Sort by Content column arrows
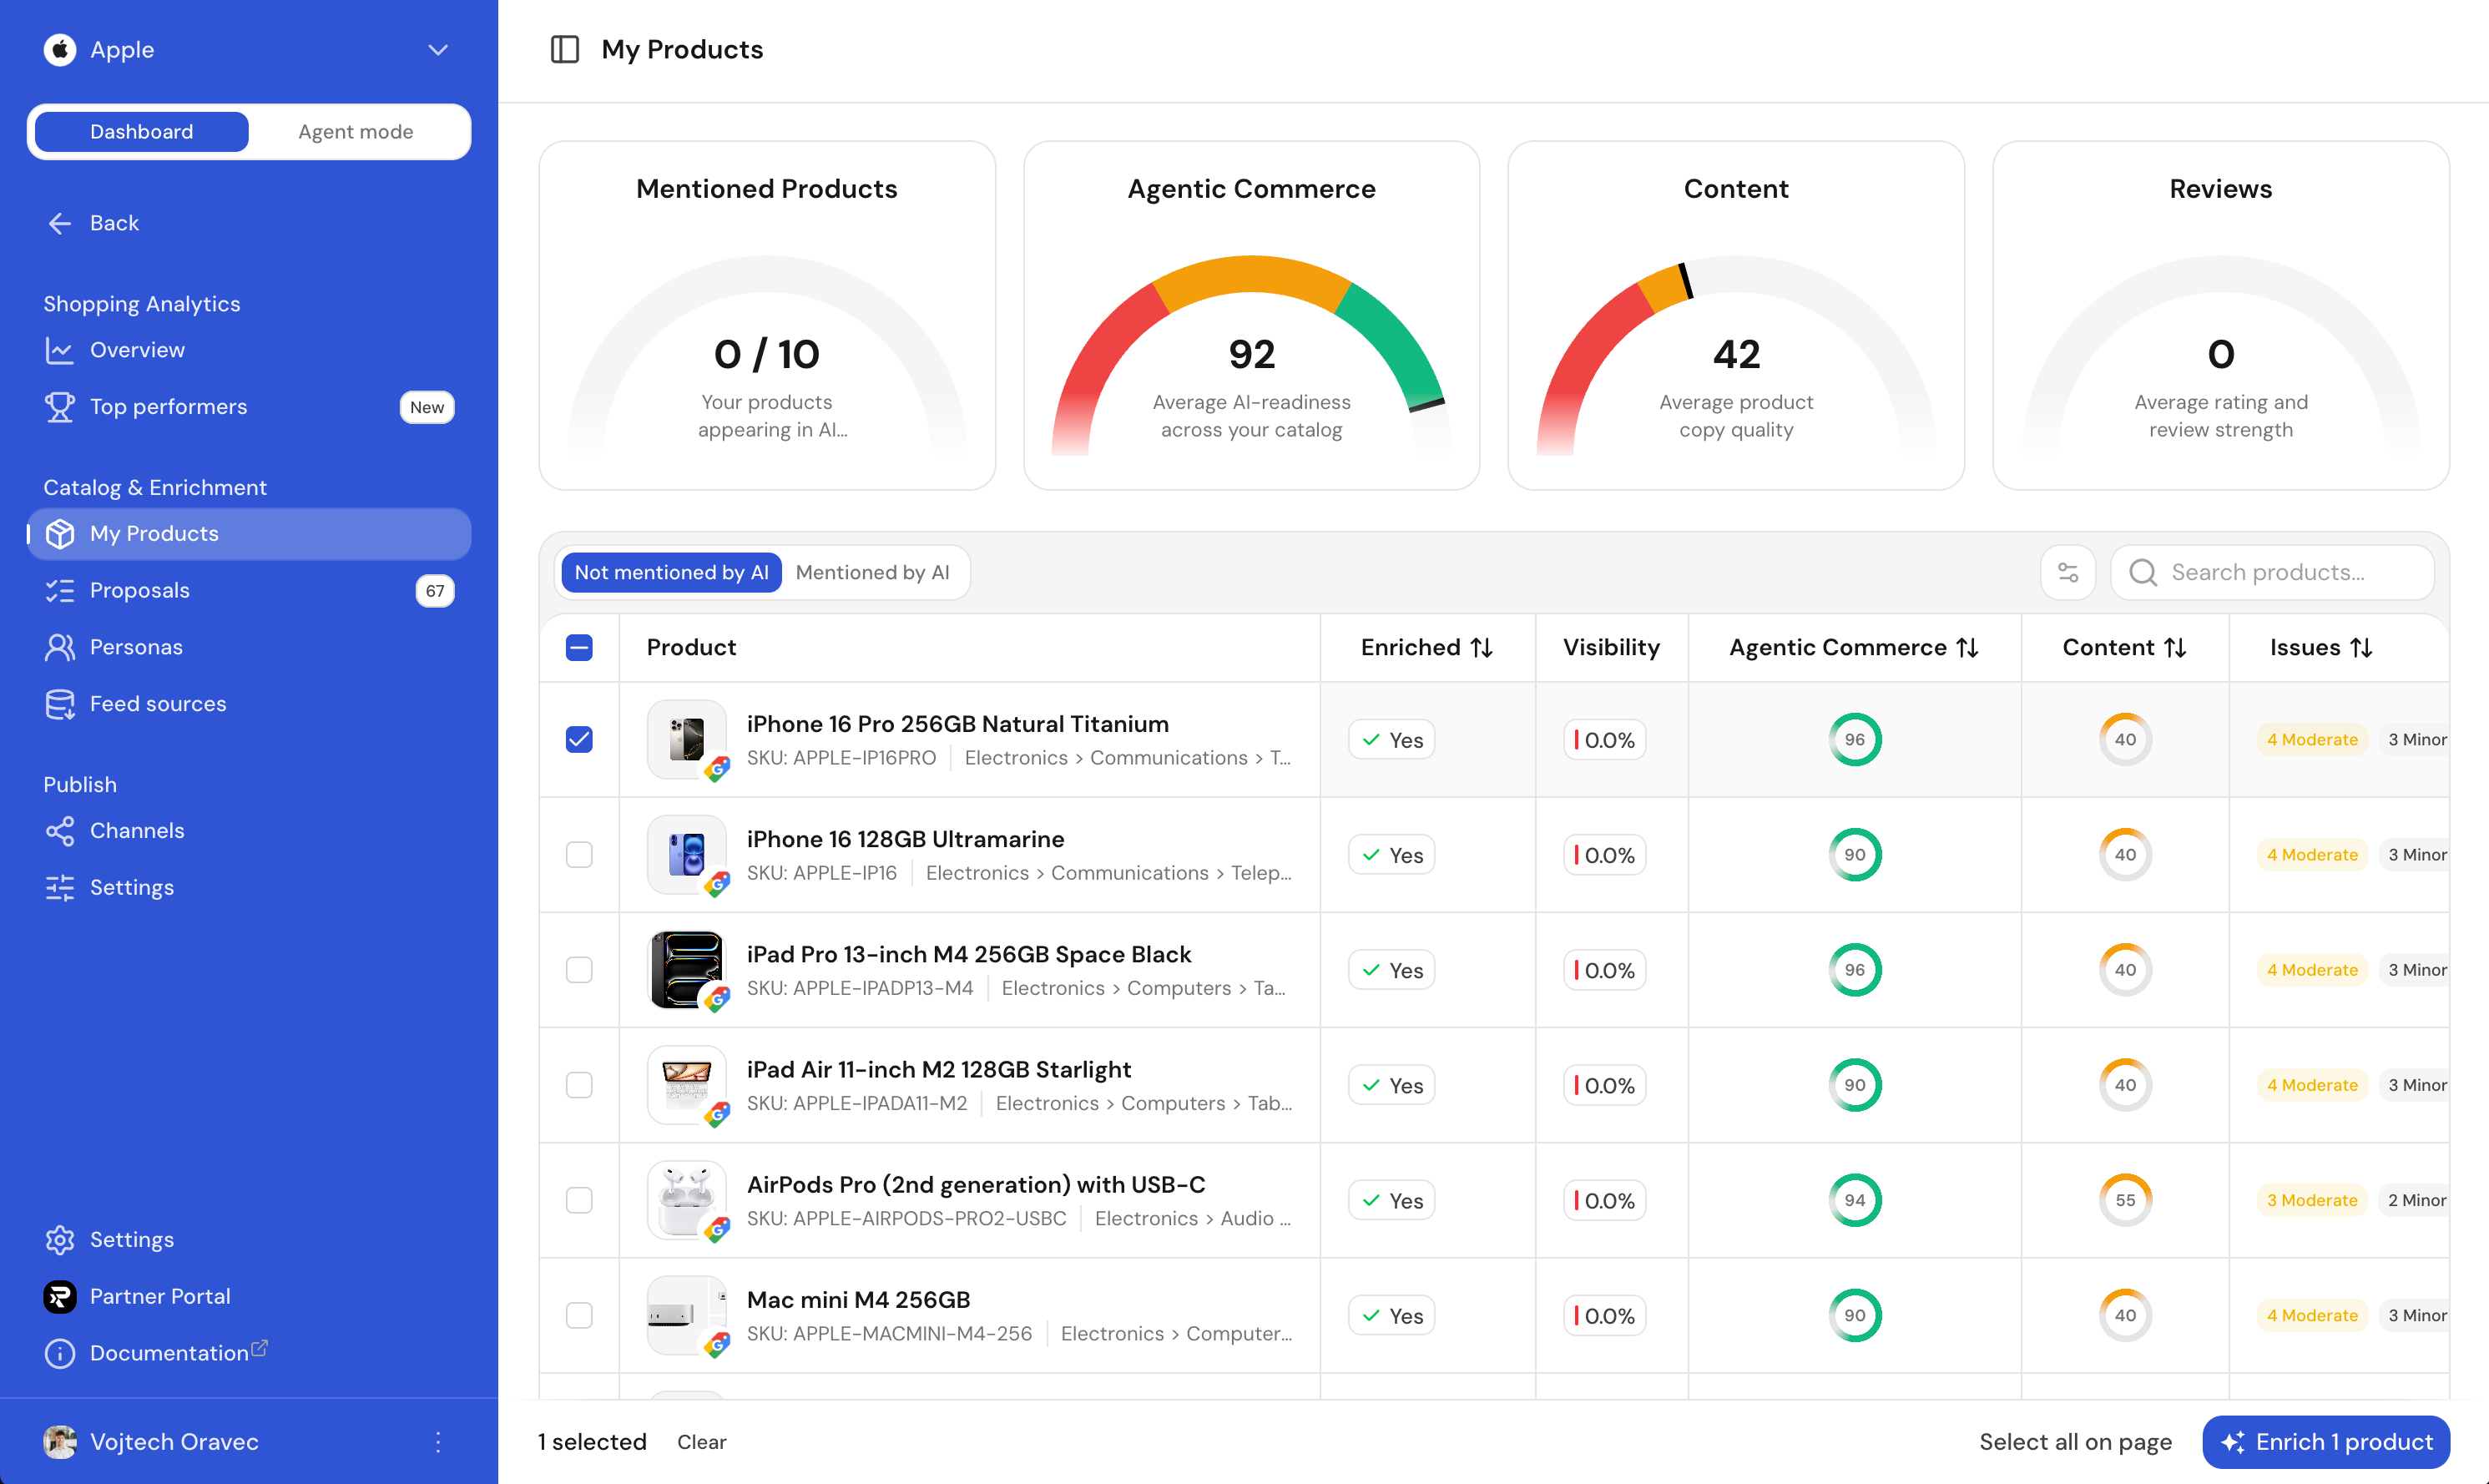 click(2175, 647)
